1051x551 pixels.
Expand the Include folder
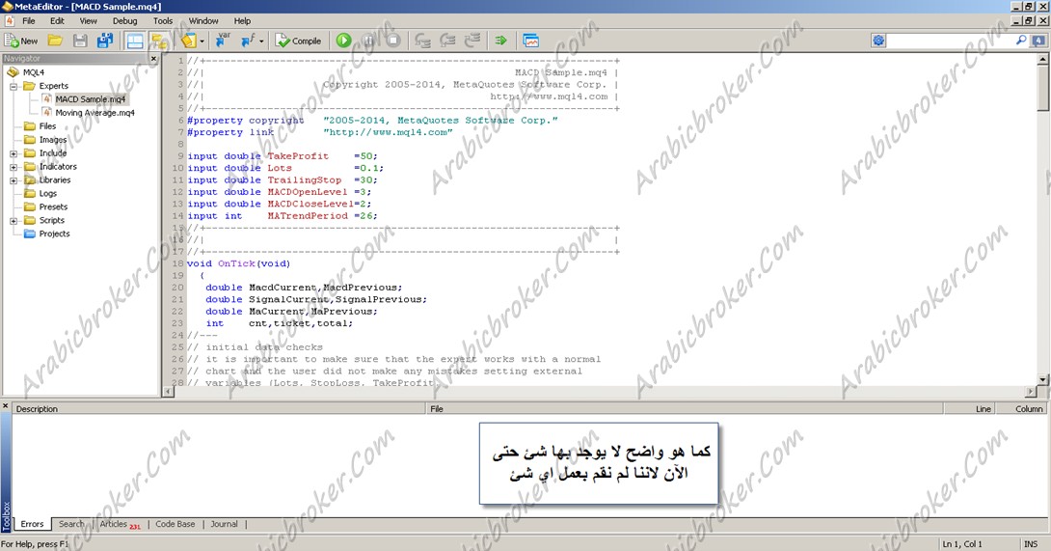tap(13, 153)
